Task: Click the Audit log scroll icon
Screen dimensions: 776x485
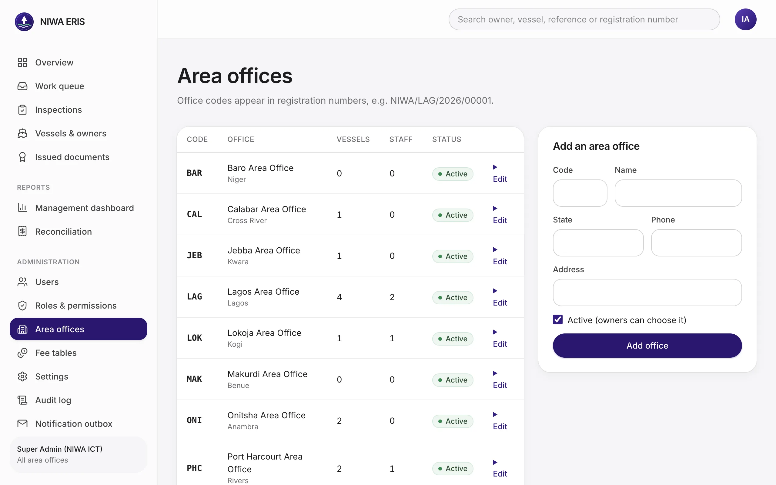Action: [22, 400]
